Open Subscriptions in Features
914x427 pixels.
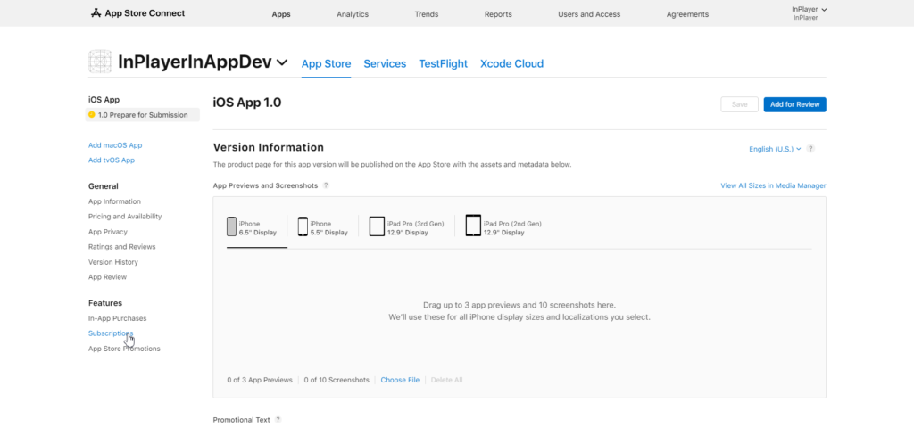click(111, 333)
